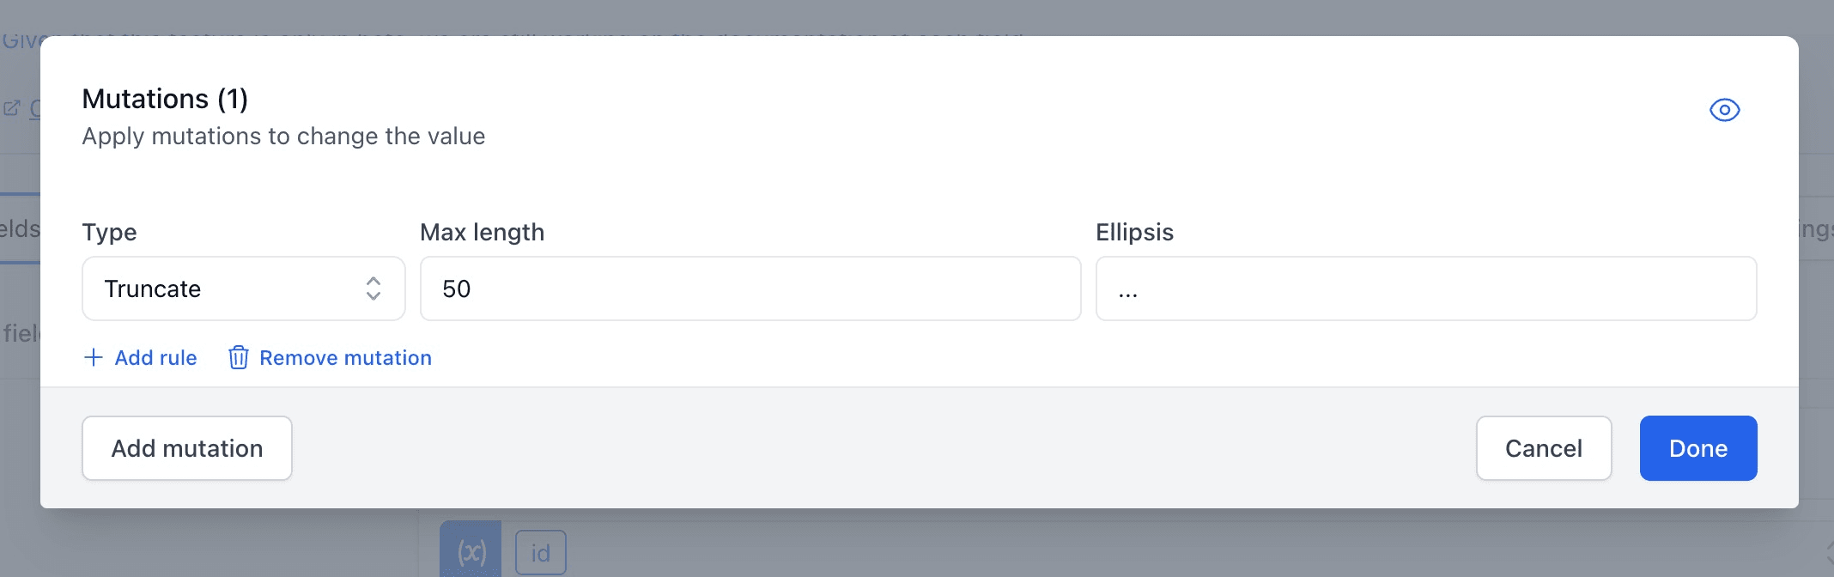
Task: Click the plus icon beside Add rule
Action: click(94, 358)
